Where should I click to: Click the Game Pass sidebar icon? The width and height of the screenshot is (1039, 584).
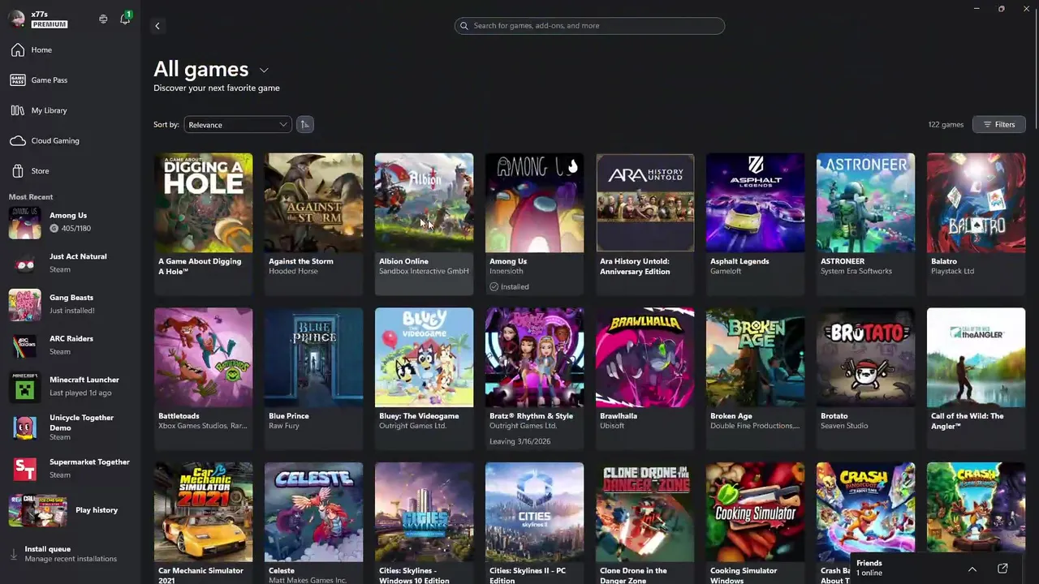[18, 80]
